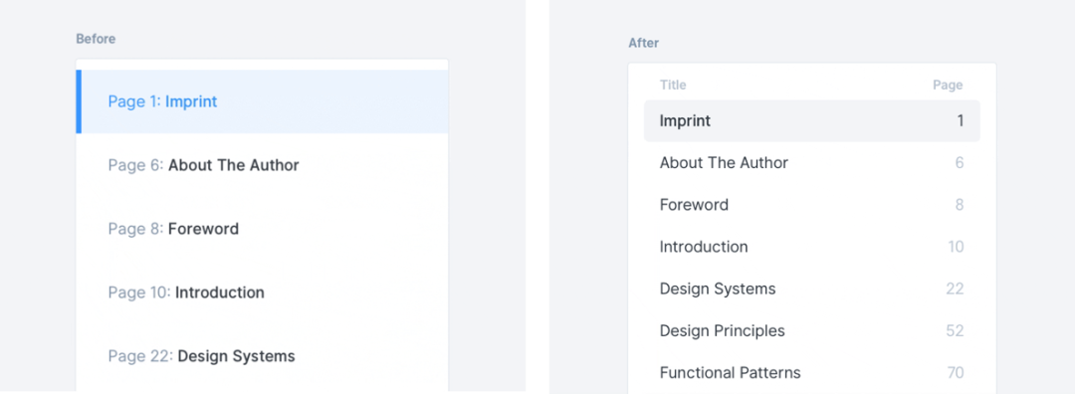The image size is (1075, 394).
Task: Select 'Design Systems' in After table
Action: click(812, 290)
